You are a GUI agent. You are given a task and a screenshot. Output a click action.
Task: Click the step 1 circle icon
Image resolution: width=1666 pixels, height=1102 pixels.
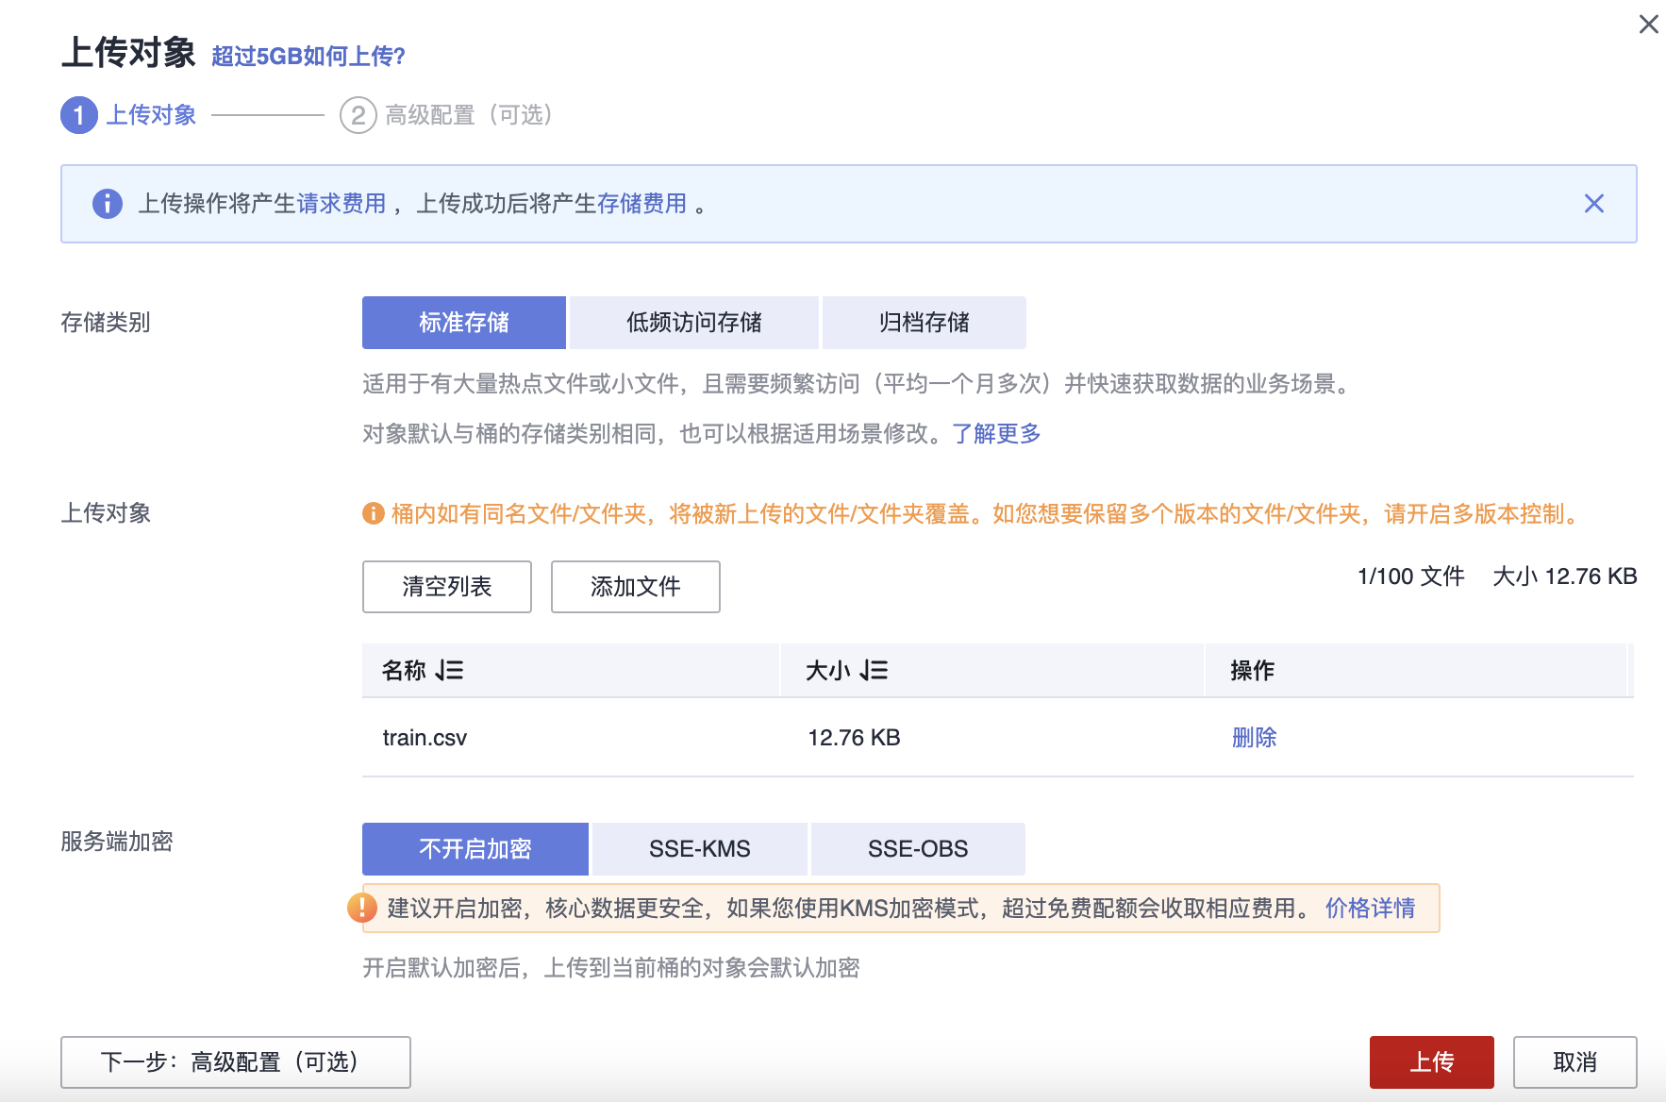[x=79, y=115]
